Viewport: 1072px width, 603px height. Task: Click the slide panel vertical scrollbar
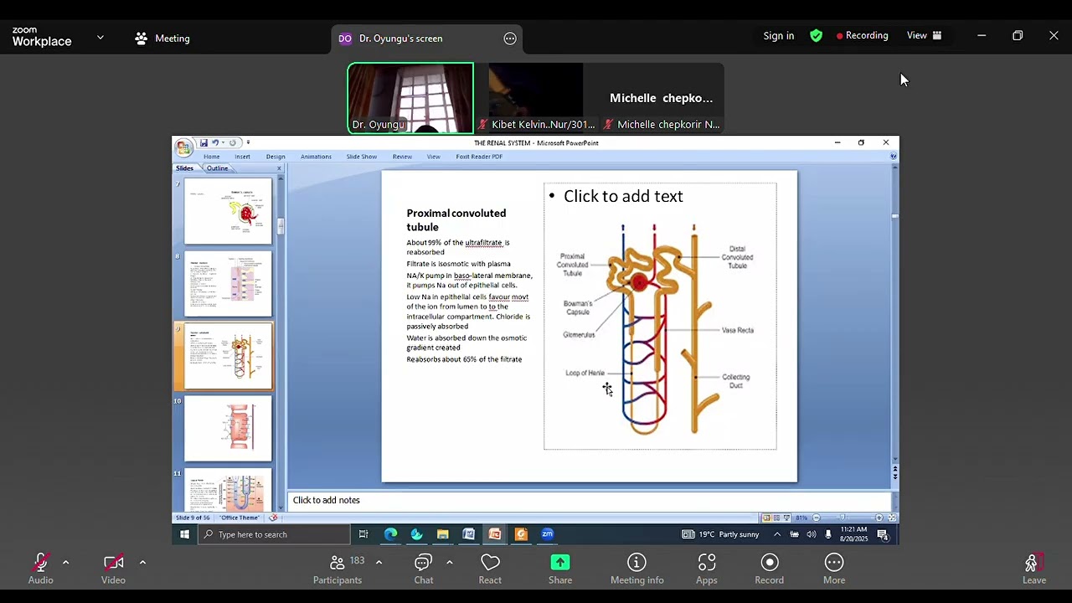[281, 226]
